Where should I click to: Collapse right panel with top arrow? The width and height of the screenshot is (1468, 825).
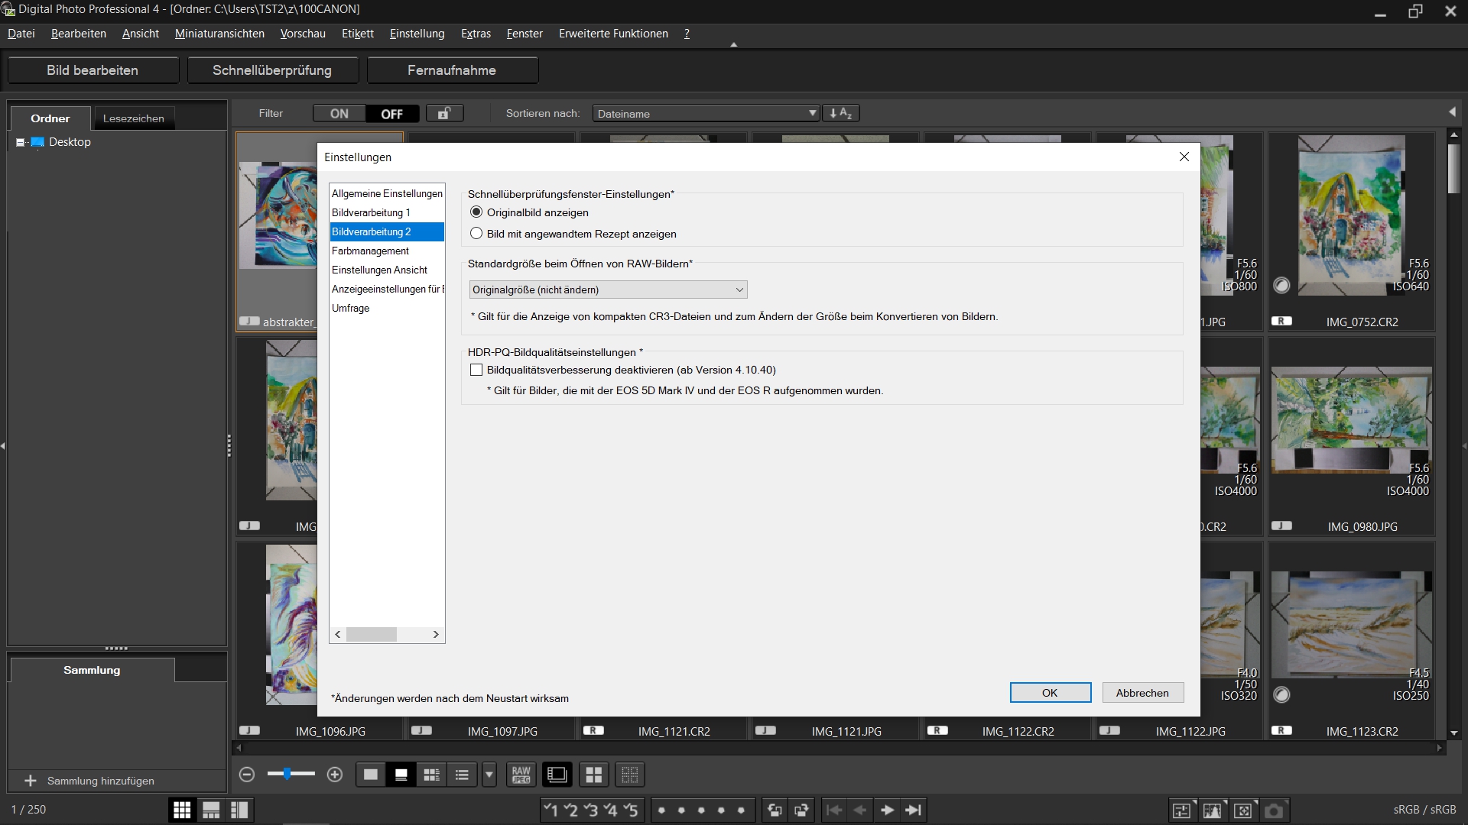point(1452,112)
